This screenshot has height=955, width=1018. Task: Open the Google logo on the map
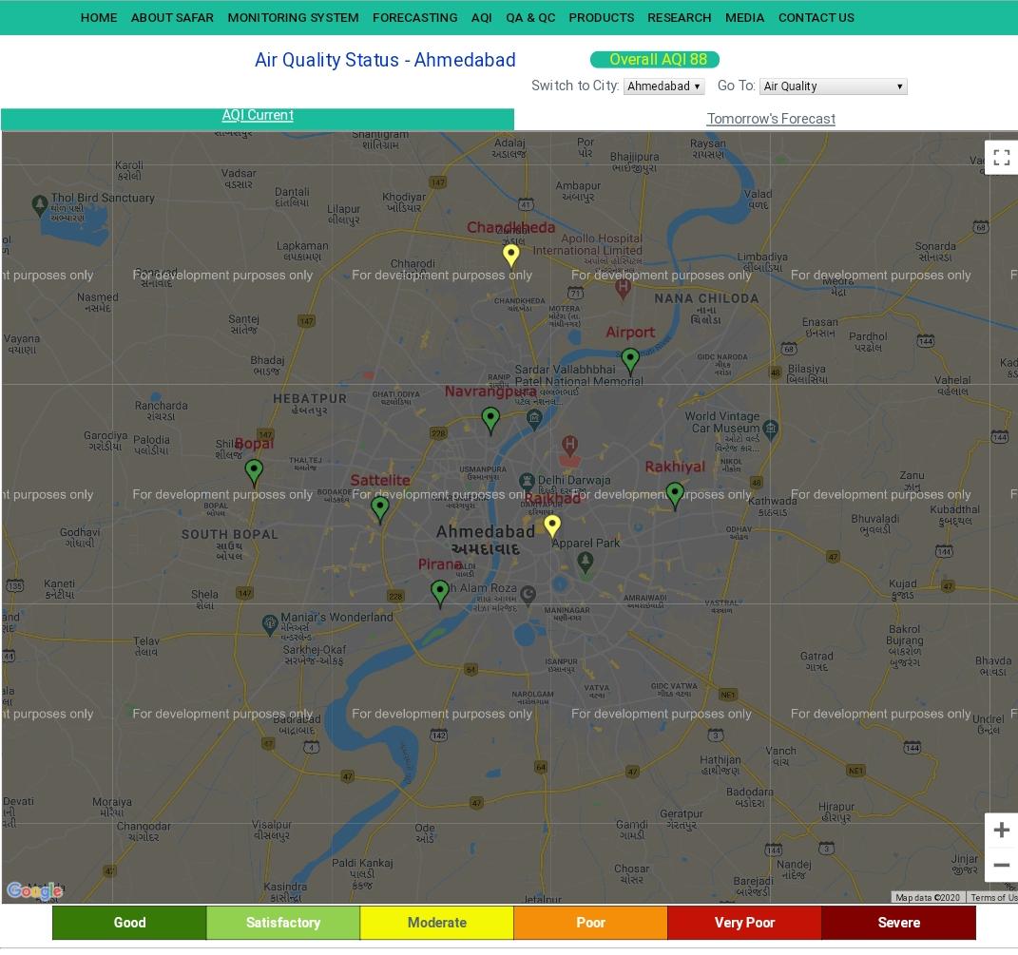click(x=35, y=890)
